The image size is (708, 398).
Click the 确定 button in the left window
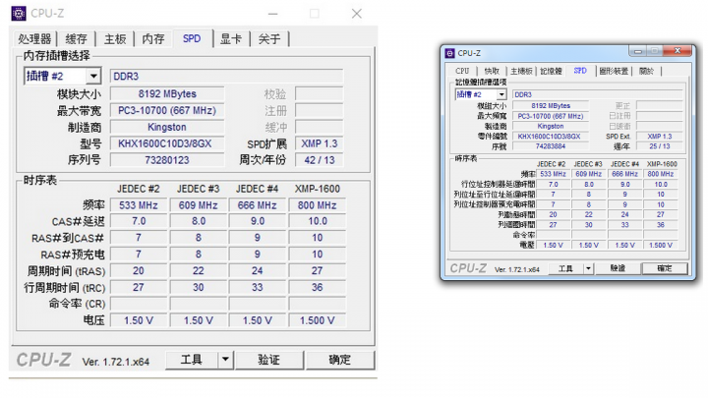pyautogui.click(x=339, y=360)
